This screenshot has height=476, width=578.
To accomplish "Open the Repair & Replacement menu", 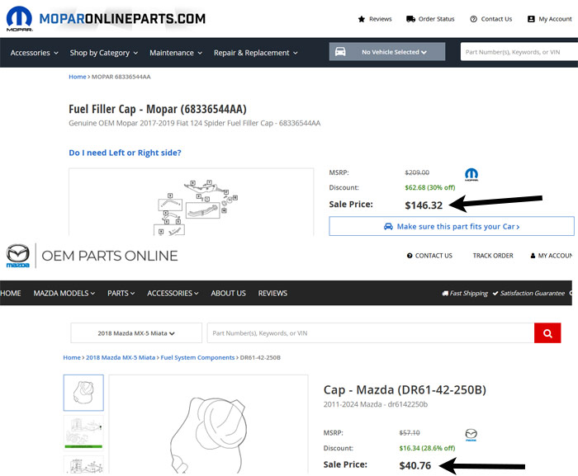I will click(x=256, y=53).
